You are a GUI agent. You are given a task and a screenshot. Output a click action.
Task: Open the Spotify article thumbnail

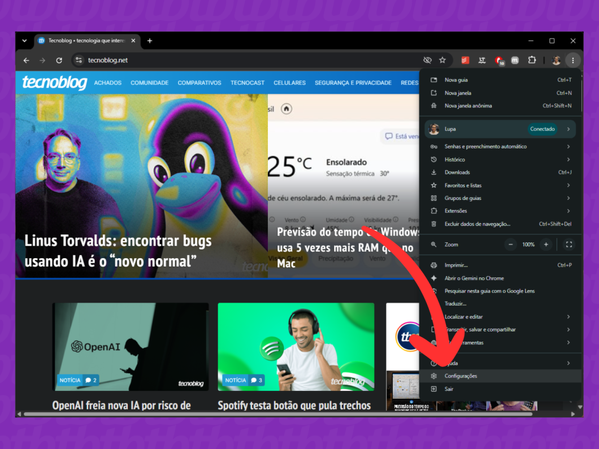click(296, 347)
